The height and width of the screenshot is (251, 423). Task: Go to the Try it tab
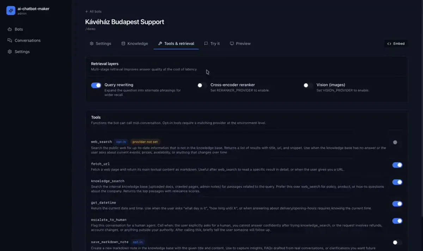pyautogui.click(x=212, y=44)
